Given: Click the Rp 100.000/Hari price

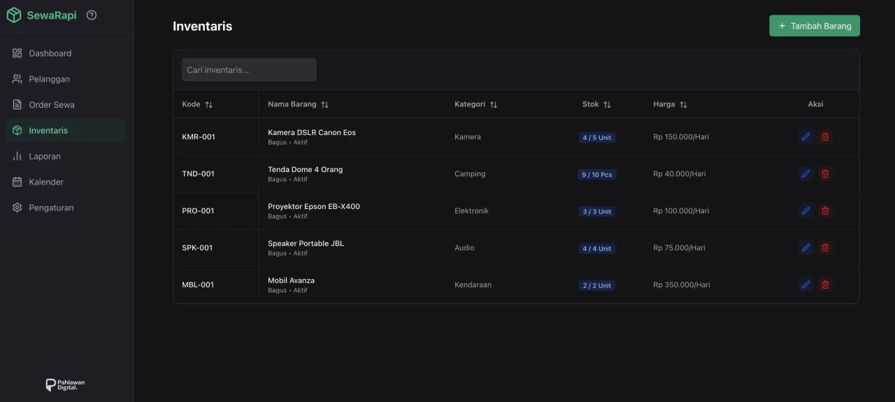Looking at the screenshot, I should pos(681,210).
